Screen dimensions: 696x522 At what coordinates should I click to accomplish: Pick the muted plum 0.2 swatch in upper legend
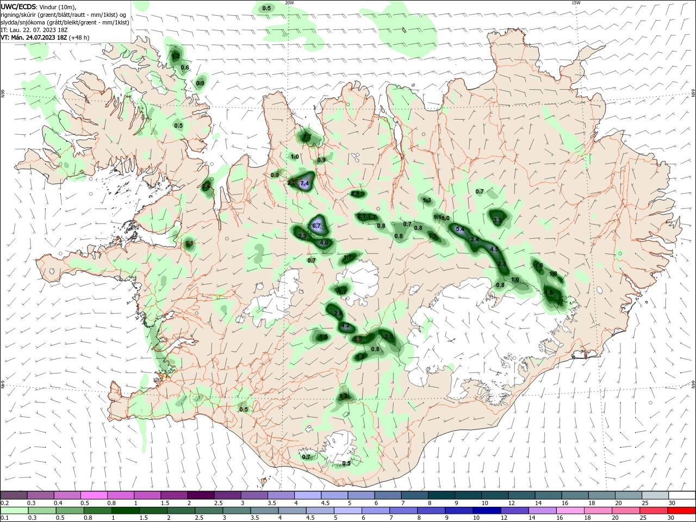(14, 495)
